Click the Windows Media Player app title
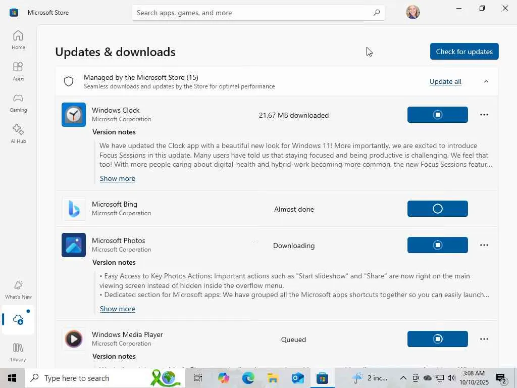517x388 pixels. coord(127,334)
